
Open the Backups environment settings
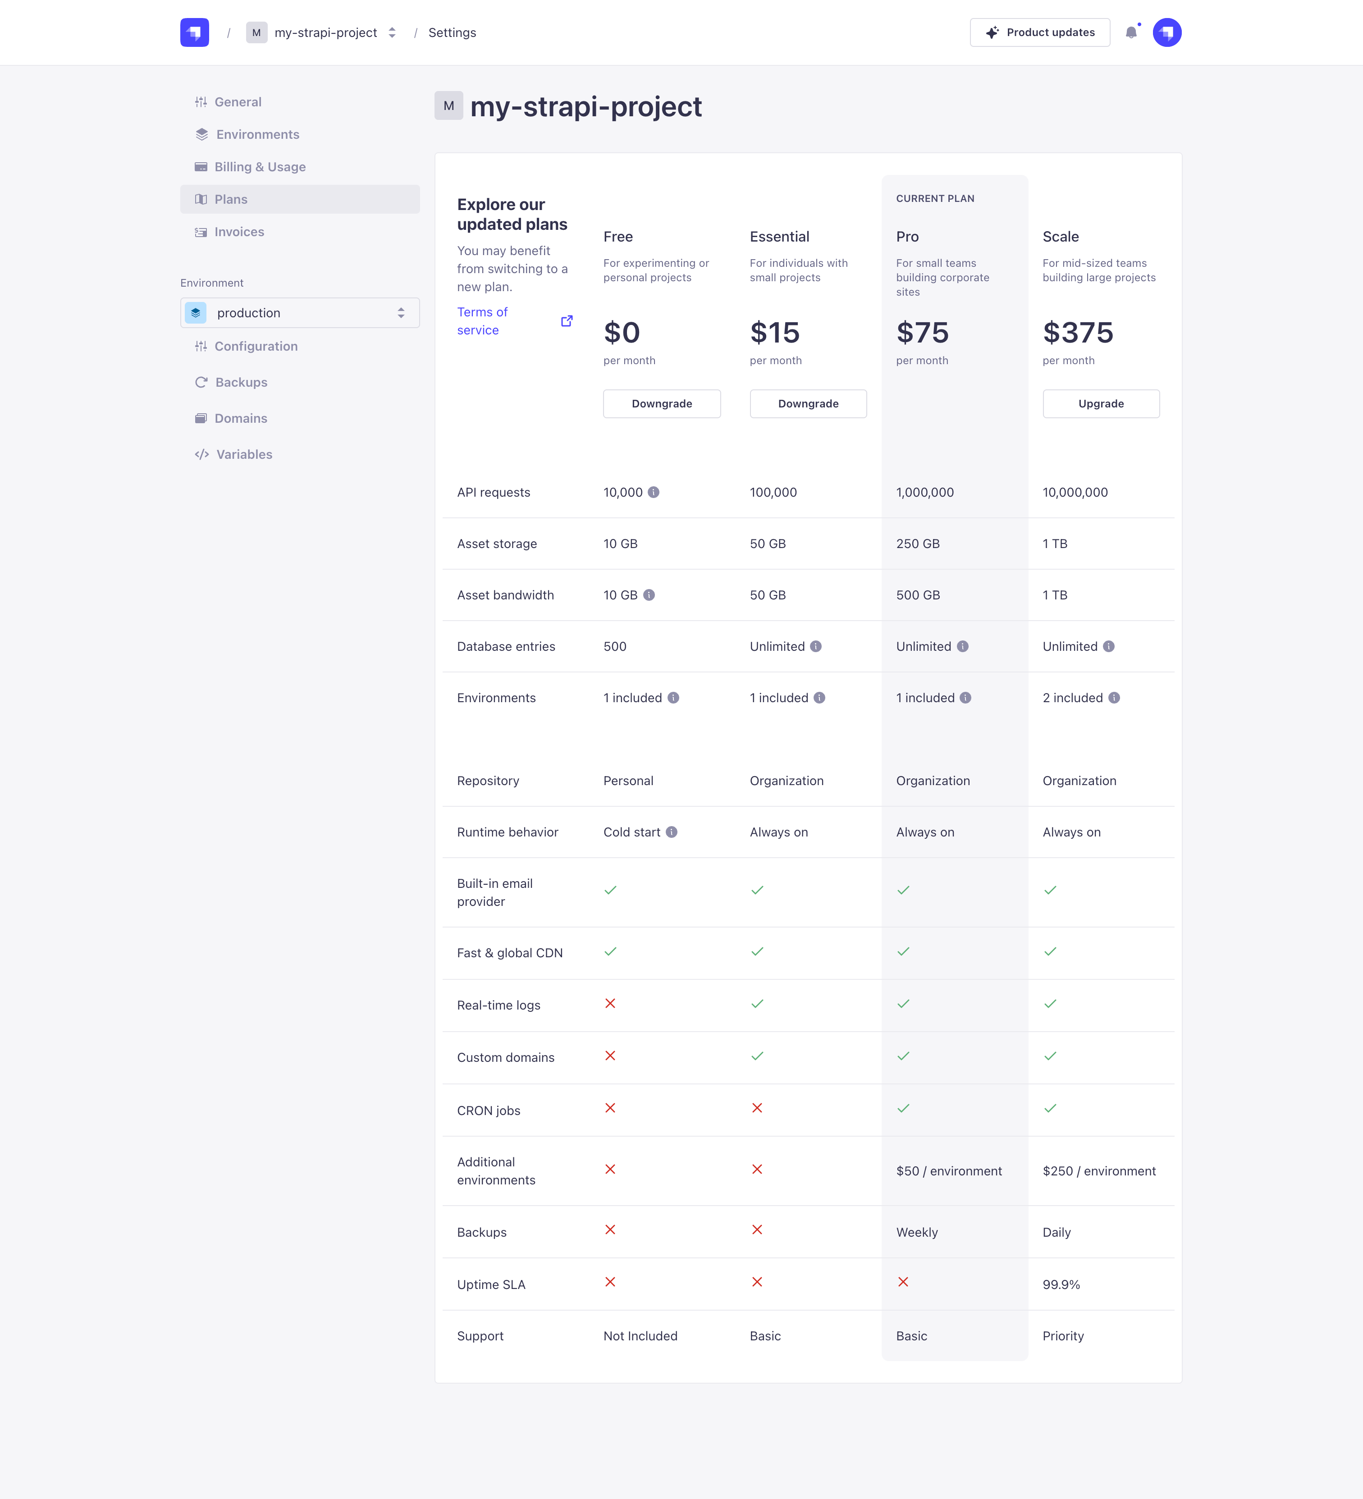click(x=241, y=382)
